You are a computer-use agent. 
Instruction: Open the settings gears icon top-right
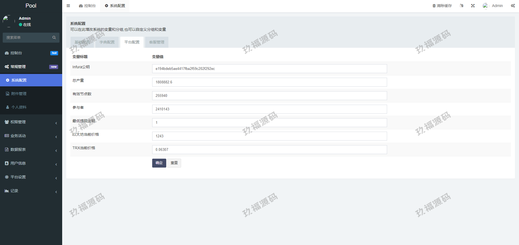513,6
